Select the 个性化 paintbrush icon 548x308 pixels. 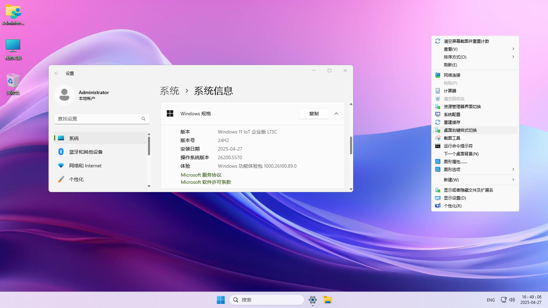(61, 179)
